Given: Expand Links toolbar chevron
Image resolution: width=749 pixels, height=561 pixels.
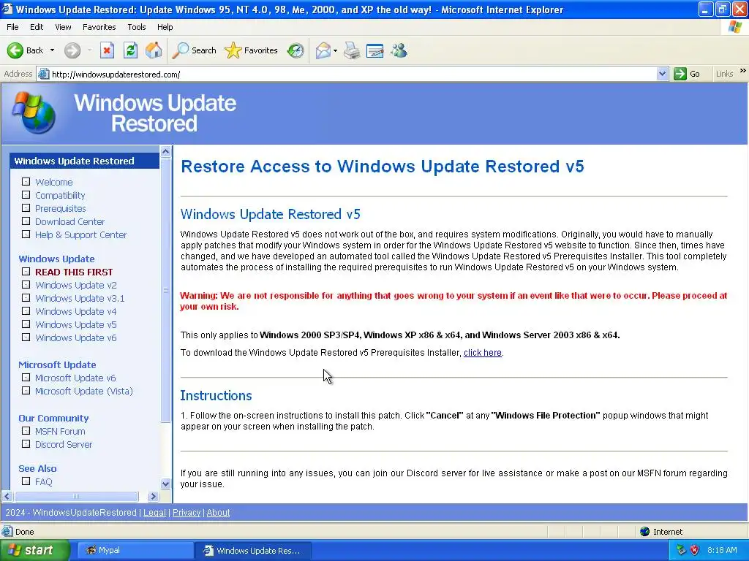Looking at the screenshot, I should coord(743,71).
